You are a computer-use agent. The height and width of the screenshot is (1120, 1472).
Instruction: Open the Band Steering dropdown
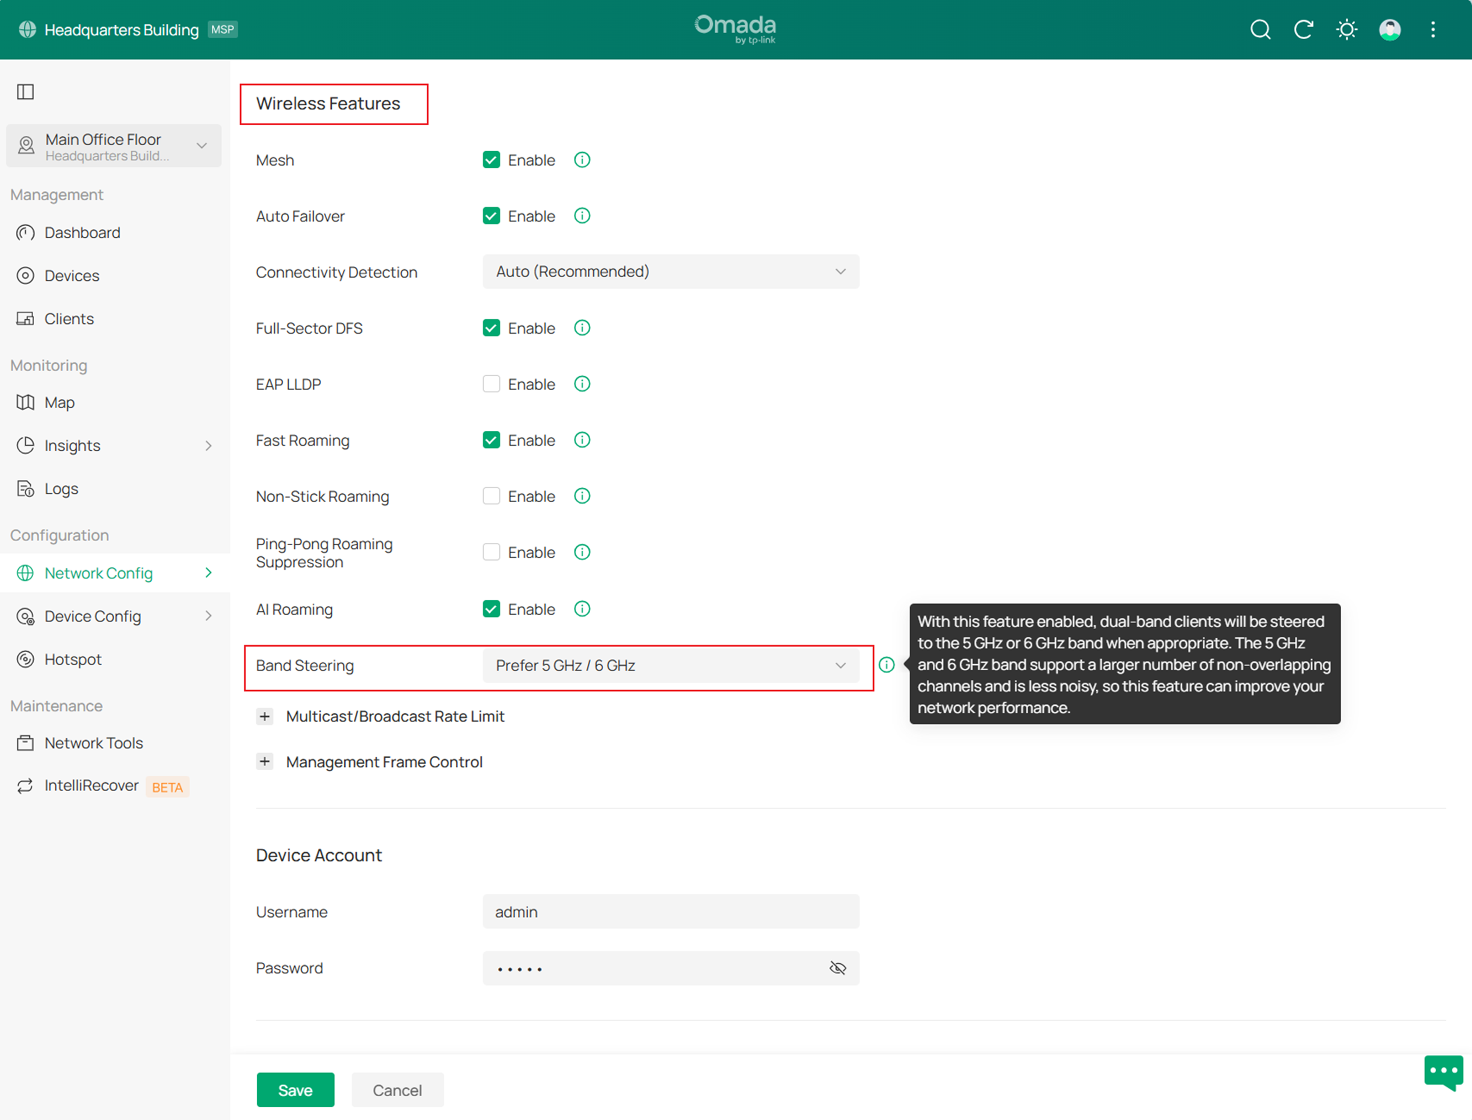coord(670,665)
